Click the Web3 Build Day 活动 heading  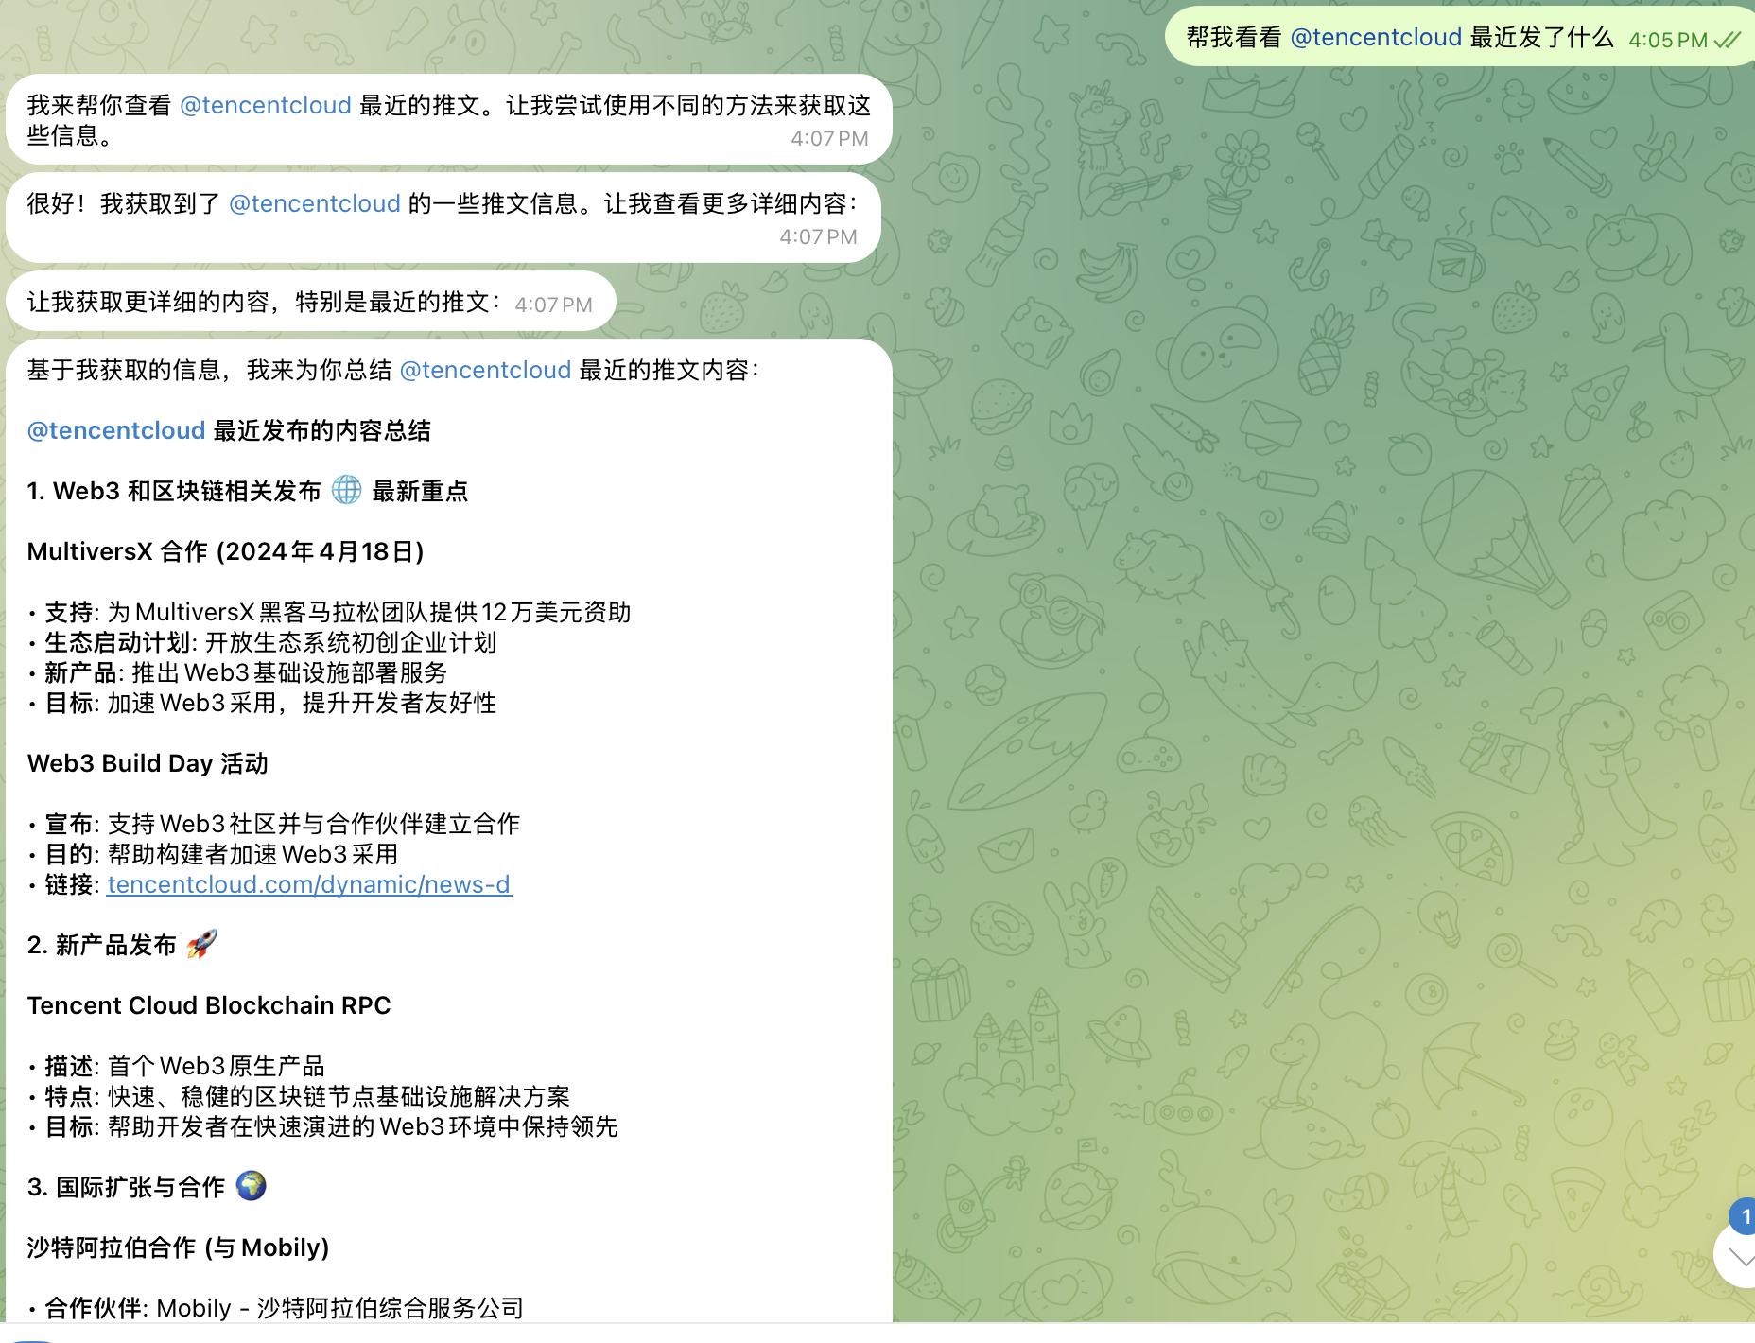click(x=148, y=763)
